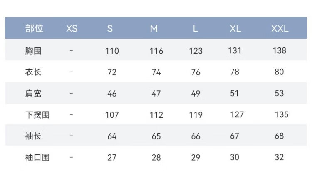Screen dimensions: 312x171
Task: Click the 肩宽 value 51 for size XL
Action: pyautogui.click(x=234, y=93)
